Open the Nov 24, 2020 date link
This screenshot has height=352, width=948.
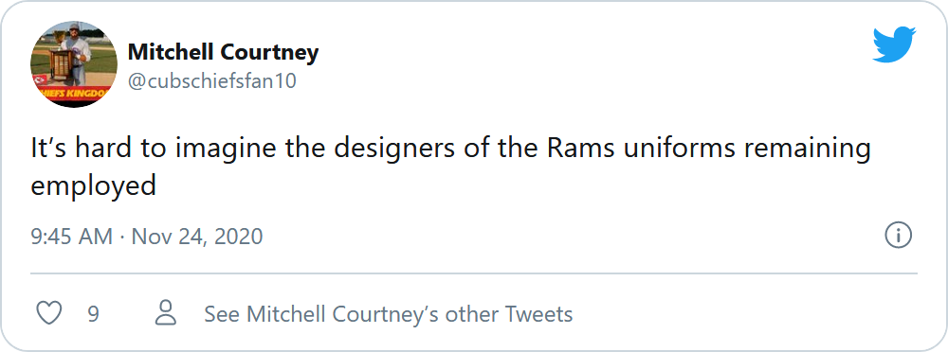click(x=197, y=236)
